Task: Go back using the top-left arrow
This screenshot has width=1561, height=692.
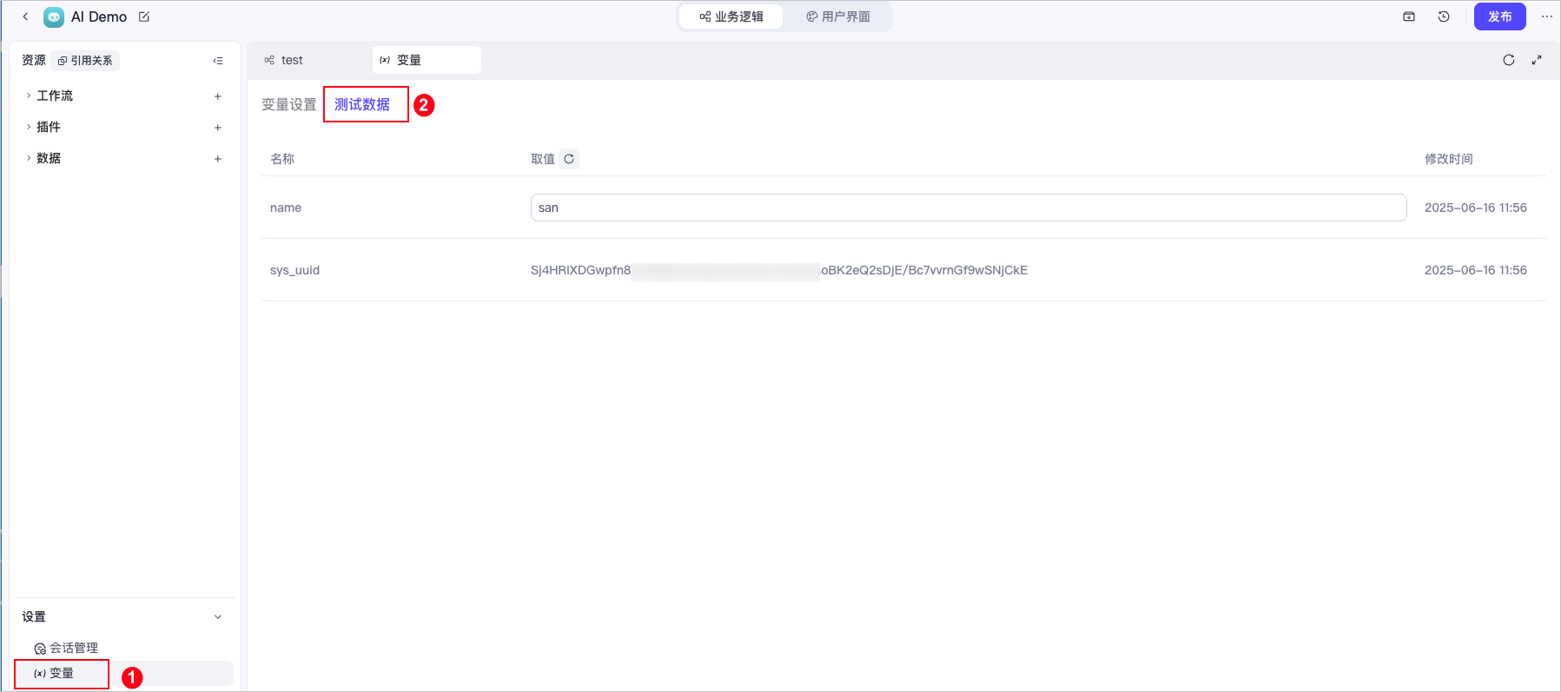Action: (x=25, y=16)
